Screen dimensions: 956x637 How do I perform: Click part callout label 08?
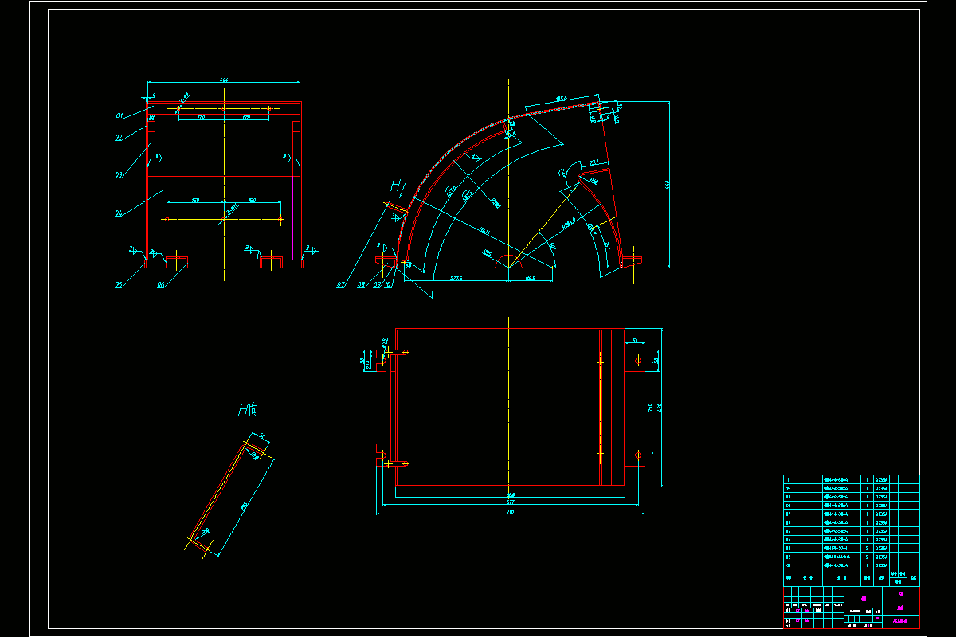pos(361,284)
